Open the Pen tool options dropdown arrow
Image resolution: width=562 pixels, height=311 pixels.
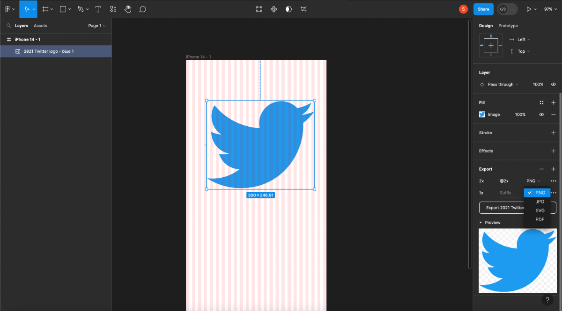coord(87,9)
